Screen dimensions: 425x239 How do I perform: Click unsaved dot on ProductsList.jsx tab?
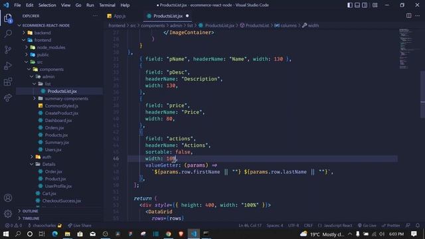187,16
